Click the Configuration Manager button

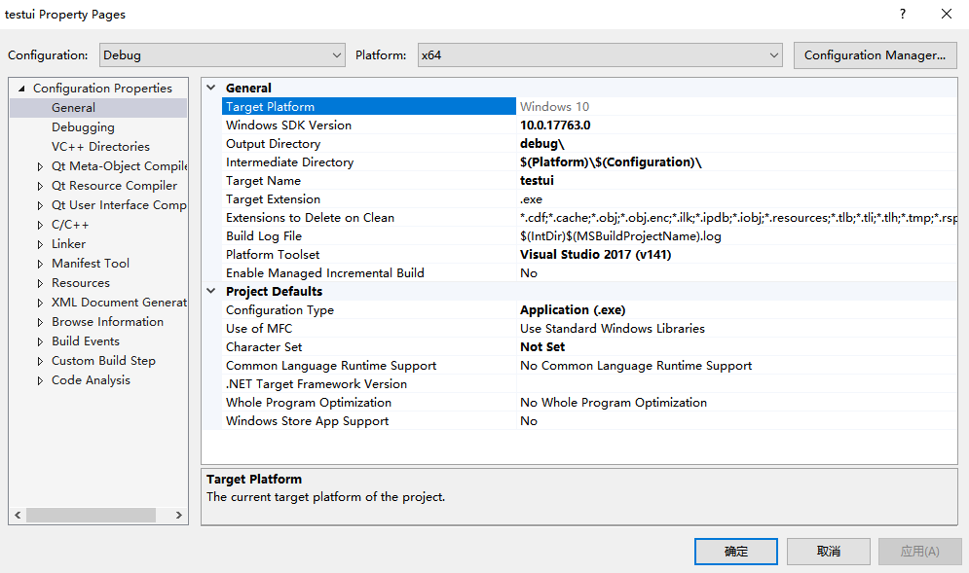coord(874,54)
